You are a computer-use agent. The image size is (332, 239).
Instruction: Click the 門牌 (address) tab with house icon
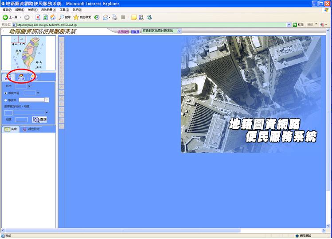click(20, 77)
